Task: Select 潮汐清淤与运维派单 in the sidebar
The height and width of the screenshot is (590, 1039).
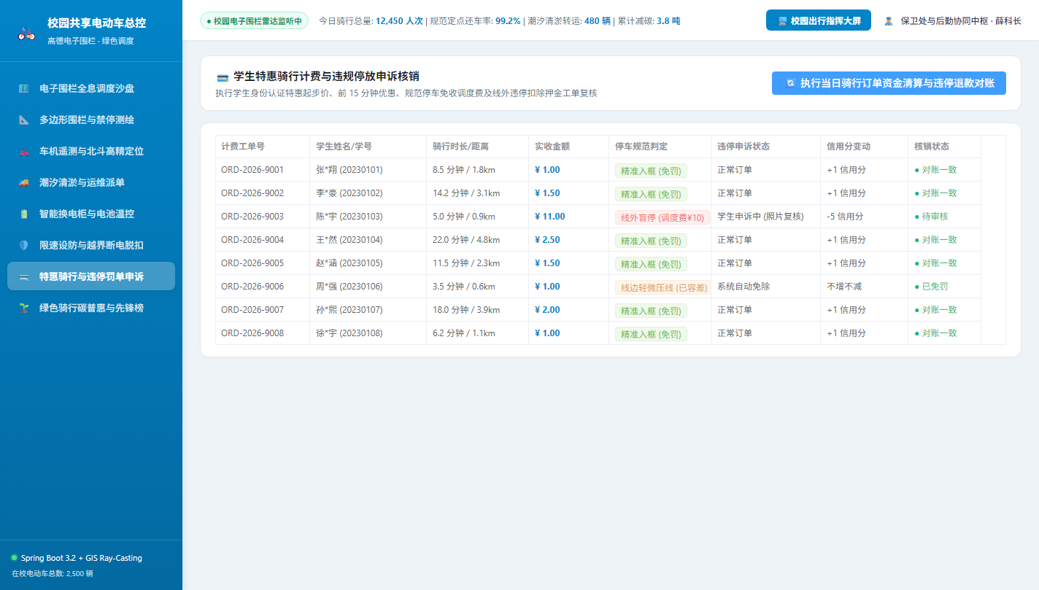Action: coord(91,182)
